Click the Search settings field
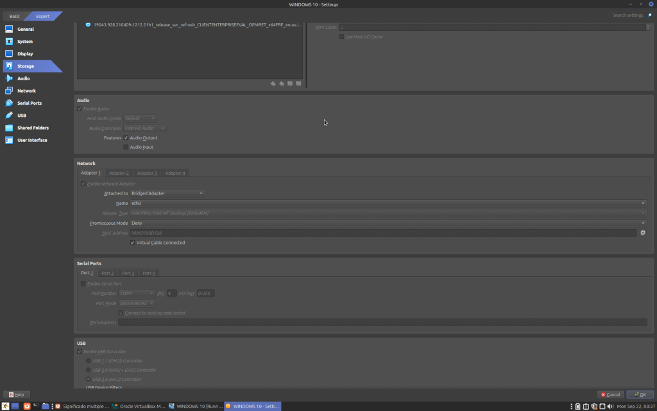Image resolution: width=657 pixels, height=411 pixels. (627, 15)
